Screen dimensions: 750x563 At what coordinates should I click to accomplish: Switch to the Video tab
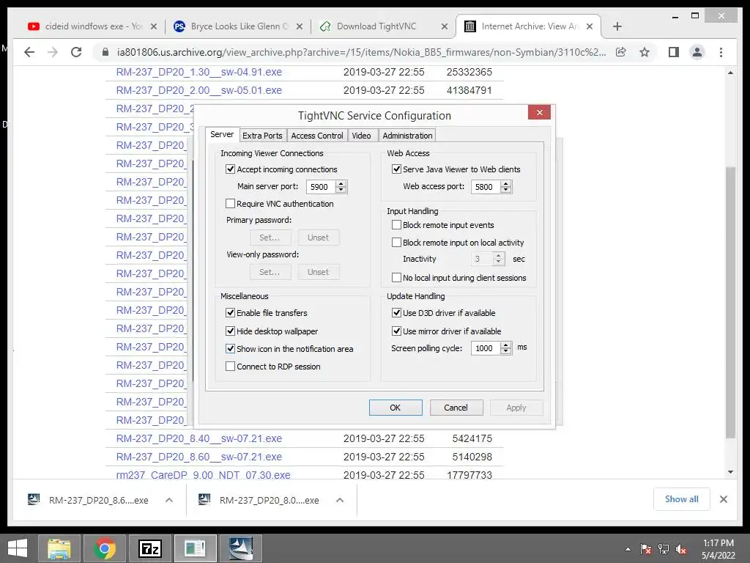tap(362, 136)
